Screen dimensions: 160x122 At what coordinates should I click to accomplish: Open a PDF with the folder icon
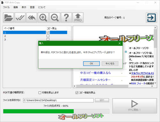coord(8,18)
